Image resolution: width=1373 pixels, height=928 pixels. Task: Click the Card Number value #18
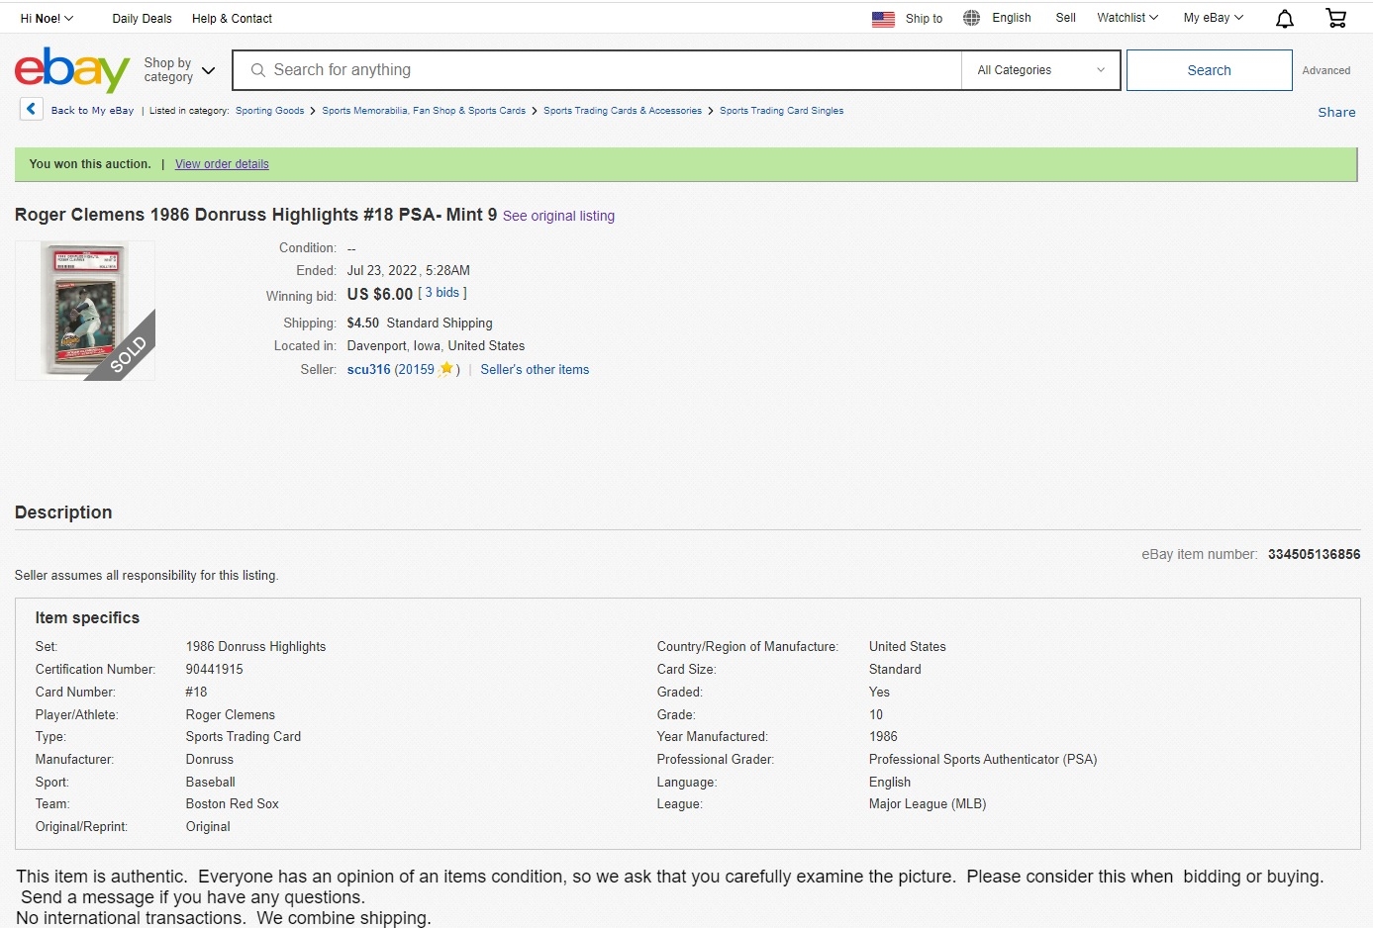[x=197, y=692]
